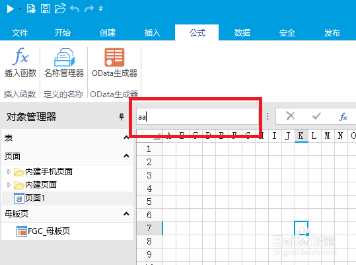Select column M header

tap(328, 135)
